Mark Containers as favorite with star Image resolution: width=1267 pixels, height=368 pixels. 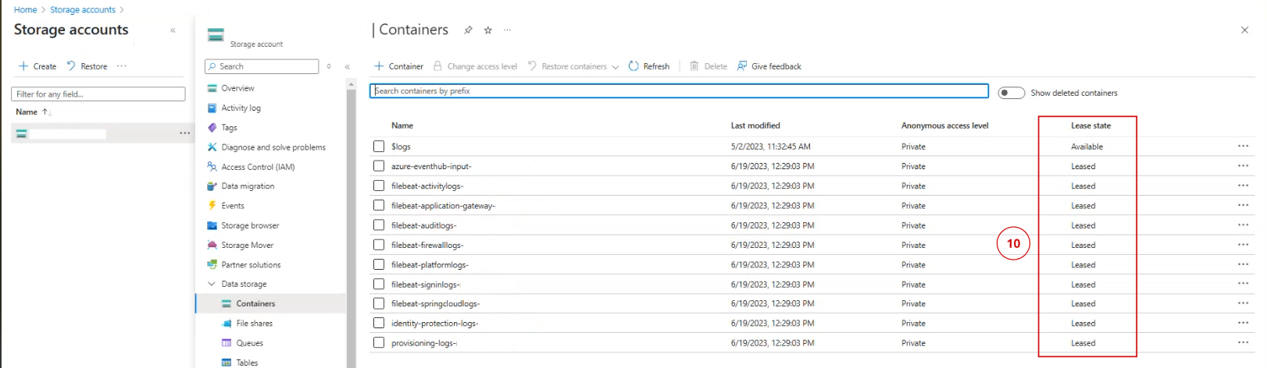[488, 30]
